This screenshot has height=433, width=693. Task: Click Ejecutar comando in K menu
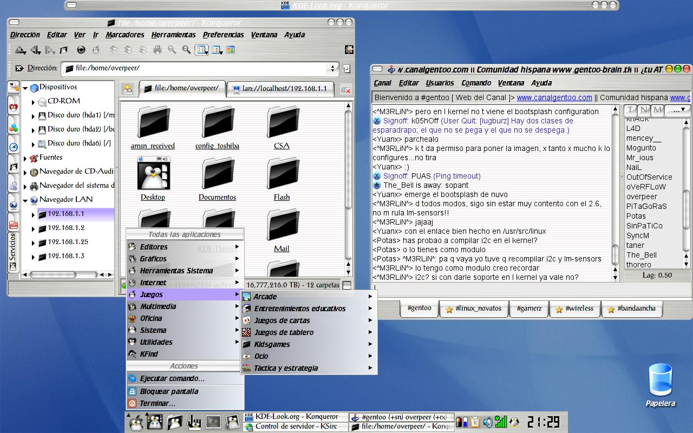[185, 379]
